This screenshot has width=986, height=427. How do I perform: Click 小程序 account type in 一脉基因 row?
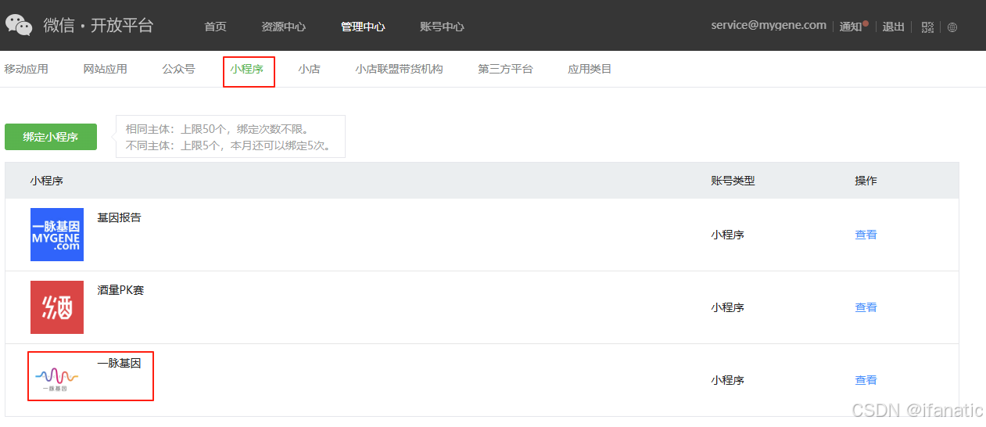727,380
